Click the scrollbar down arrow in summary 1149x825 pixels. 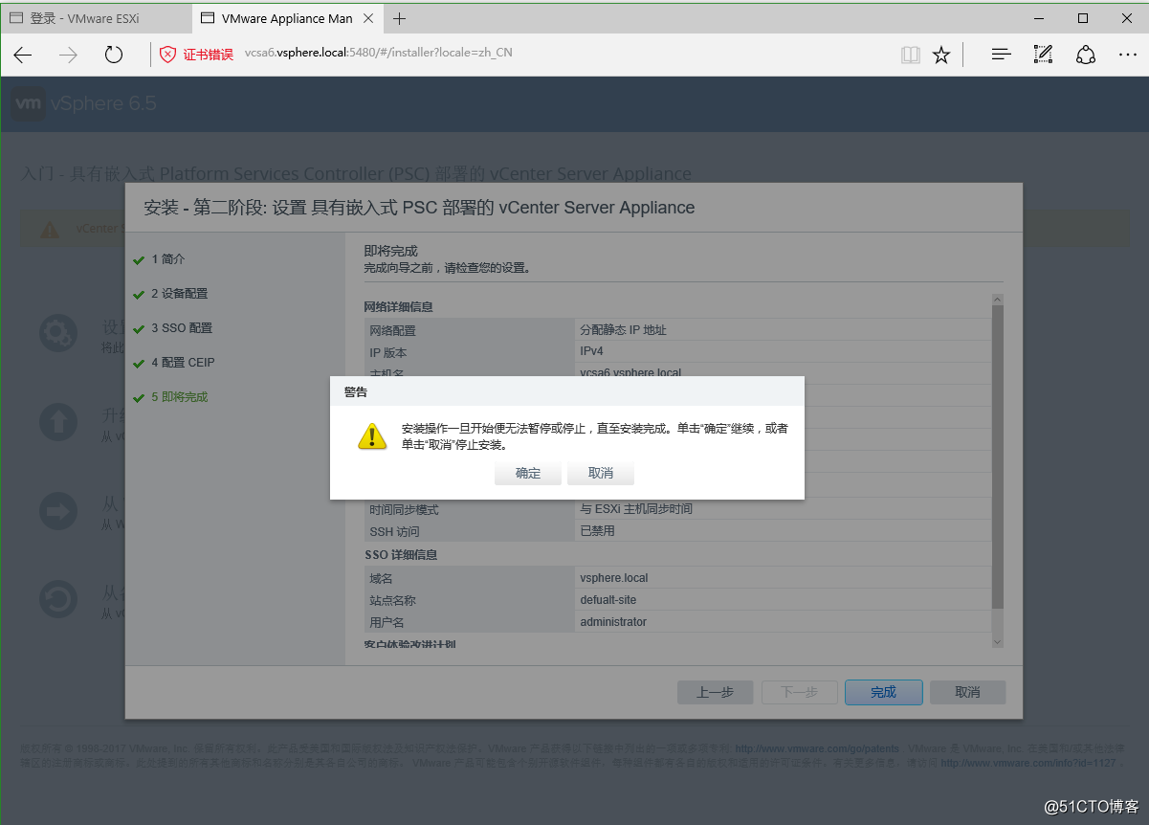click(998, 641)
